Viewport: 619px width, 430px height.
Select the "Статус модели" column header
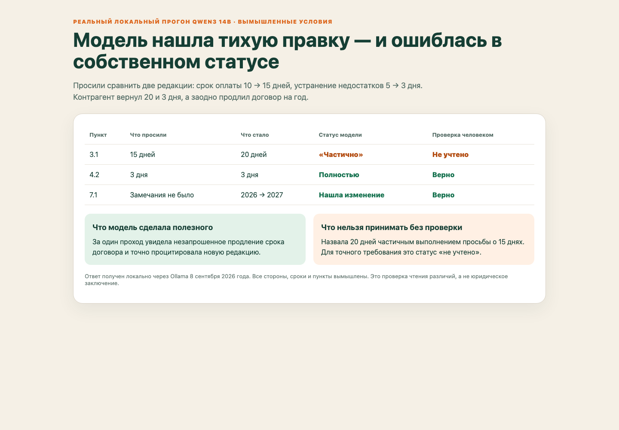(x=340, y=135)
